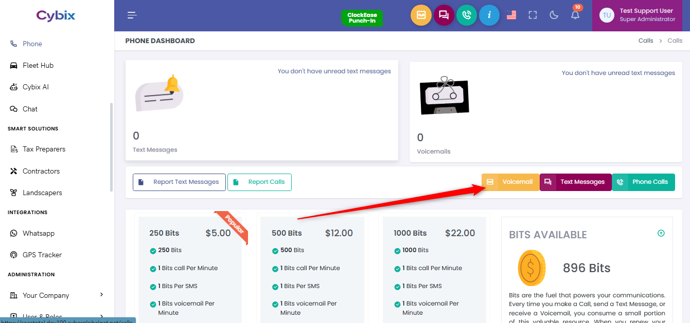The width and height of the screenshot is (690, 323).
Task: Click the Whatsapp logo icon
Action: point(14,233)
